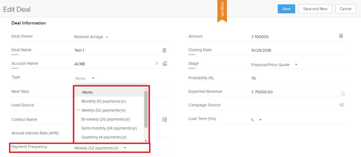
Task: Toggle the Payment Frequency dropdown
Action: pyautogui.click(x=125, y=148)
